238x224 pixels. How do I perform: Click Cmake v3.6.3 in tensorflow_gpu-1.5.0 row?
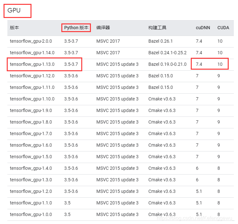(162, 157)
